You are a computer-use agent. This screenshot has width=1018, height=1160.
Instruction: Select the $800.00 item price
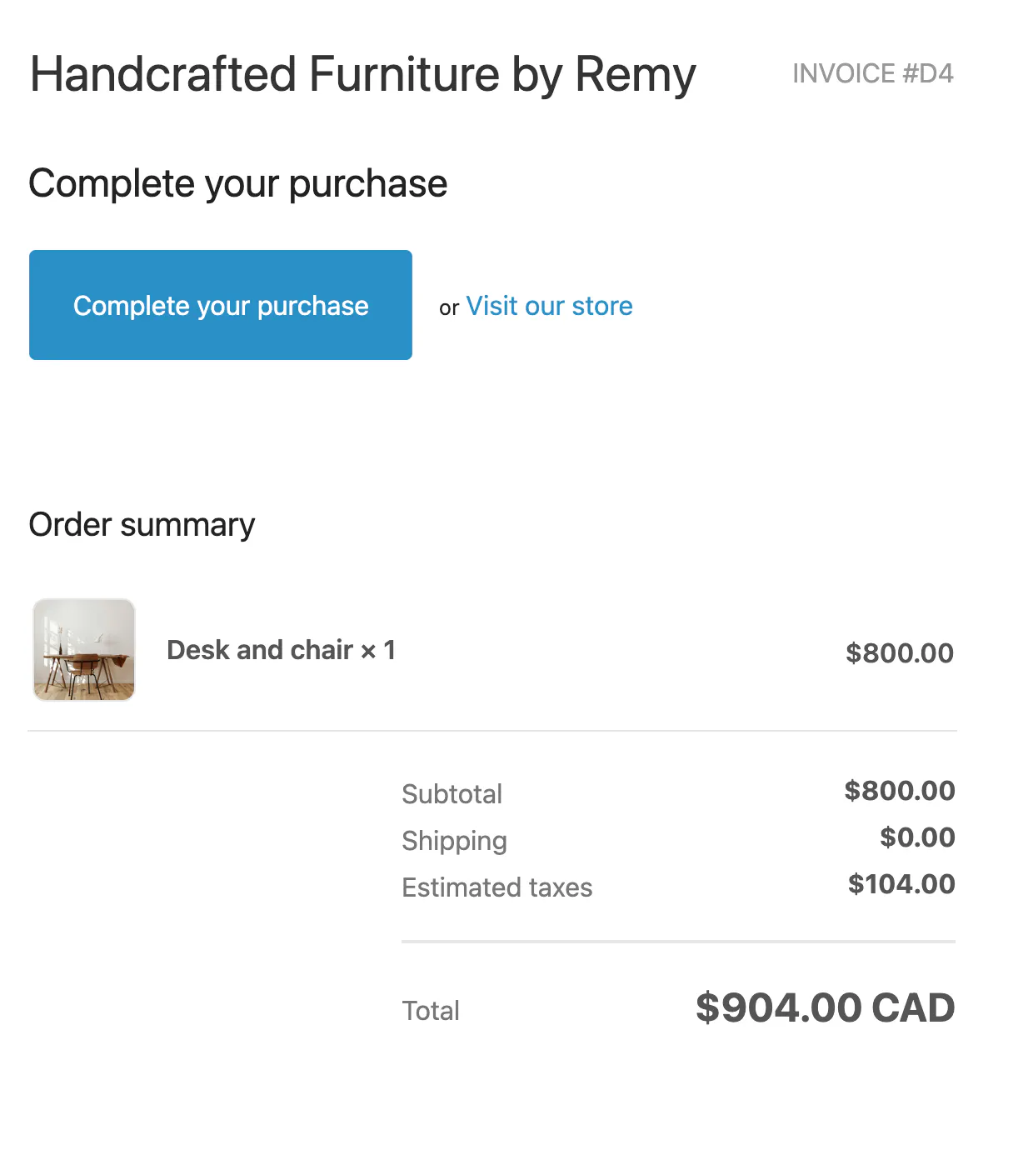pyautogui.click(x=900, y=653)
